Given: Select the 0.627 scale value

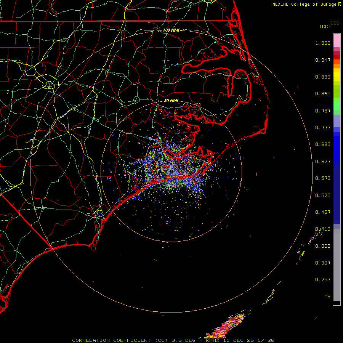Looking at the screenshot, I should (323, 162).
